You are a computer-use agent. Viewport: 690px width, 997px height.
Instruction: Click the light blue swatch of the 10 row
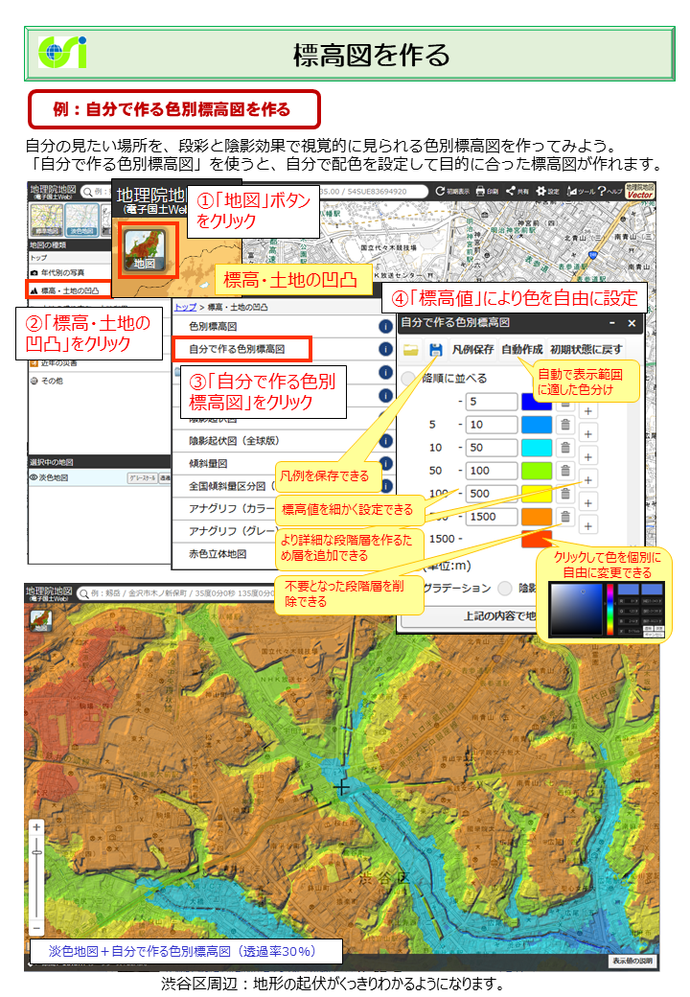[x=537, y=425]
